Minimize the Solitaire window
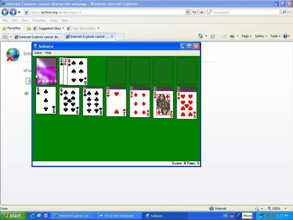Image resolution: width=293 pixels, height=220 pixels. 183,46
